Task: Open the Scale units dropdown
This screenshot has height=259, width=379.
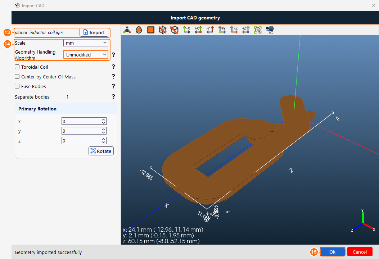Action: [86, 43]
